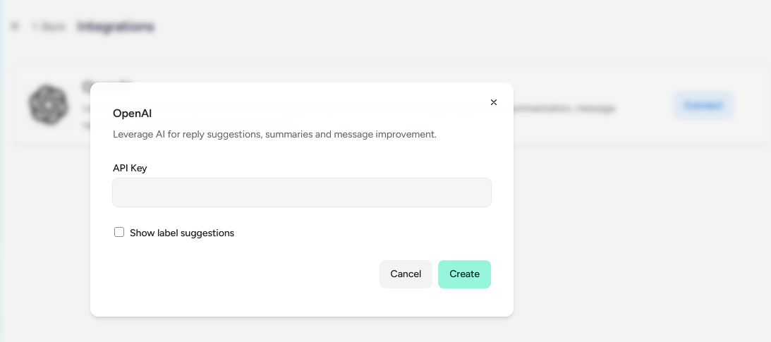Viewport: 771px width, 342px height.
Task: Click the blurred back chevron arrow icon
Action: click(35, 27)
